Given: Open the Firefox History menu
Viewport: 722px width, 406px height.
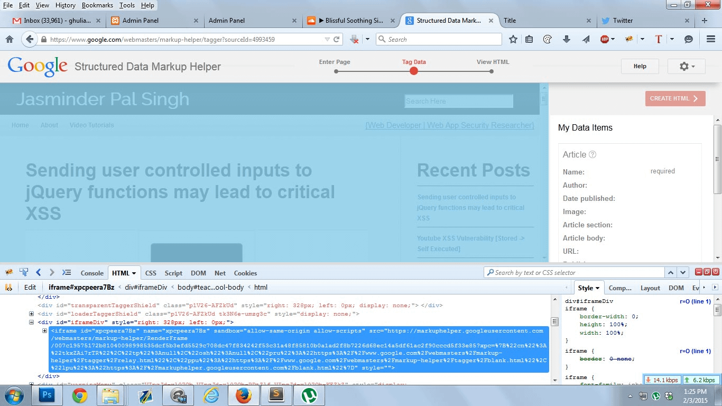Looking at the screenshot, I should click(x=66, y=5).
